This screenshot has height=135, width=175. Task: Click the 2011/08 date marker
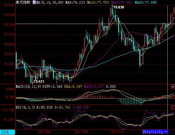[x=44, y=132]
